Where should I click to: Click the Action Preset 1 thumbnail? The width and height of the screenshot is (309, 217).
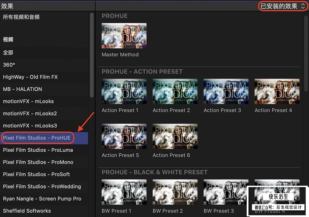point(124,91)
